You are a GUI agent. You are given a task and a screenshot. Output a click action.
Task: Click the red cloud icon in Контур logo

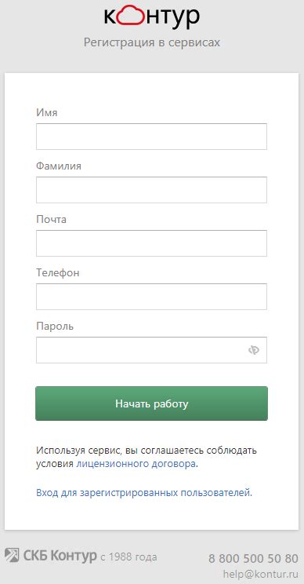(132, 16)
